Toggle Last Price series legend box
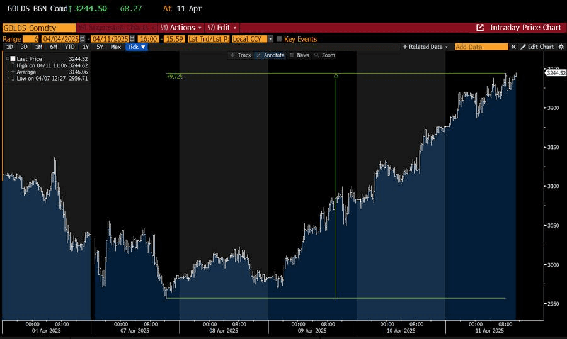The width and height of the screenshot is (567, 339). (12, 58)
